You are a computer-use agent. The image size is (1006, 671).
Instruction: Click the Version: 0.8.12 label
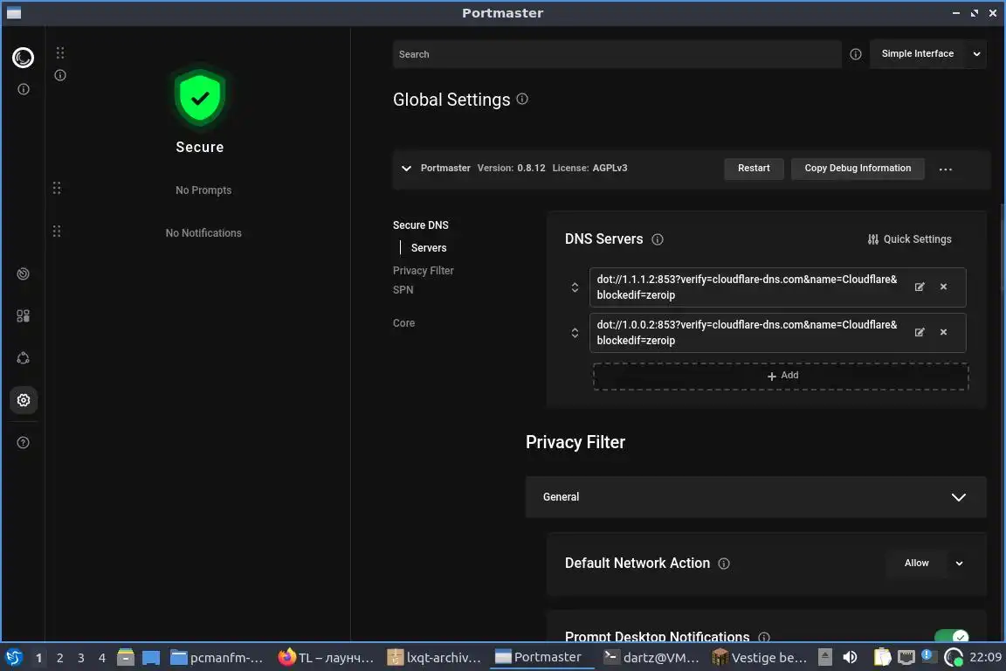click(511, 169)
